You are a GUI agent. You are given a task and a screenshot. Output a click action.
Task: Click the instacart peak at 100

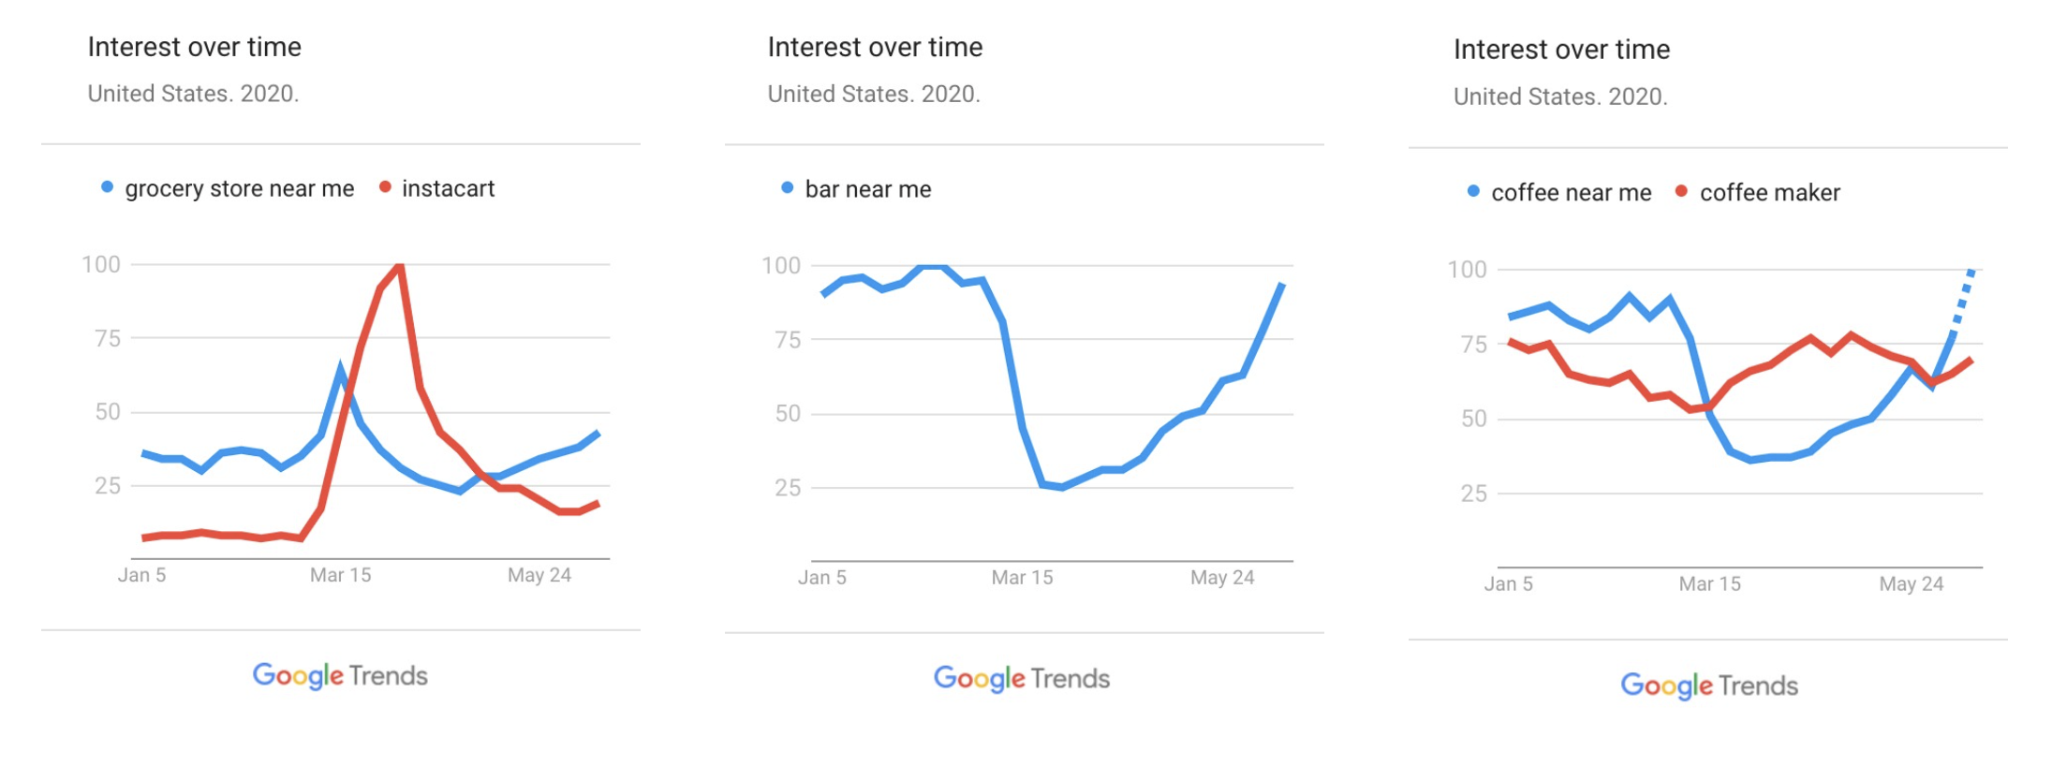[x=400, y=267]
